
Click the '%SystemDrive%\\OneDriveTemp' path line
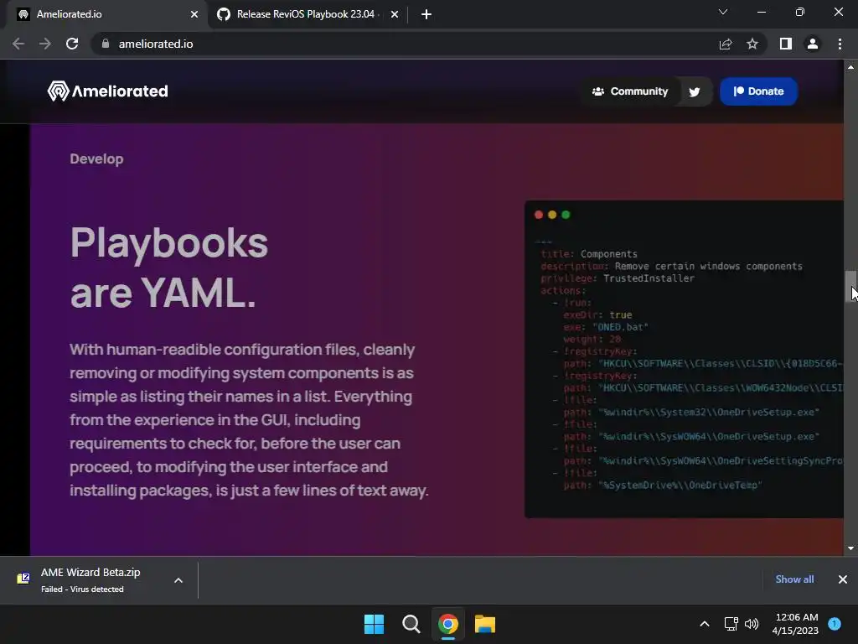663,486
